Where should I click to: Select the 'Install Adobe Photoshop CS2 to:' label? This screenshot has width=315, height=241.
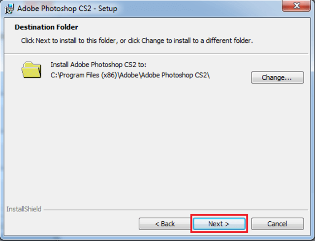(98, 65)
